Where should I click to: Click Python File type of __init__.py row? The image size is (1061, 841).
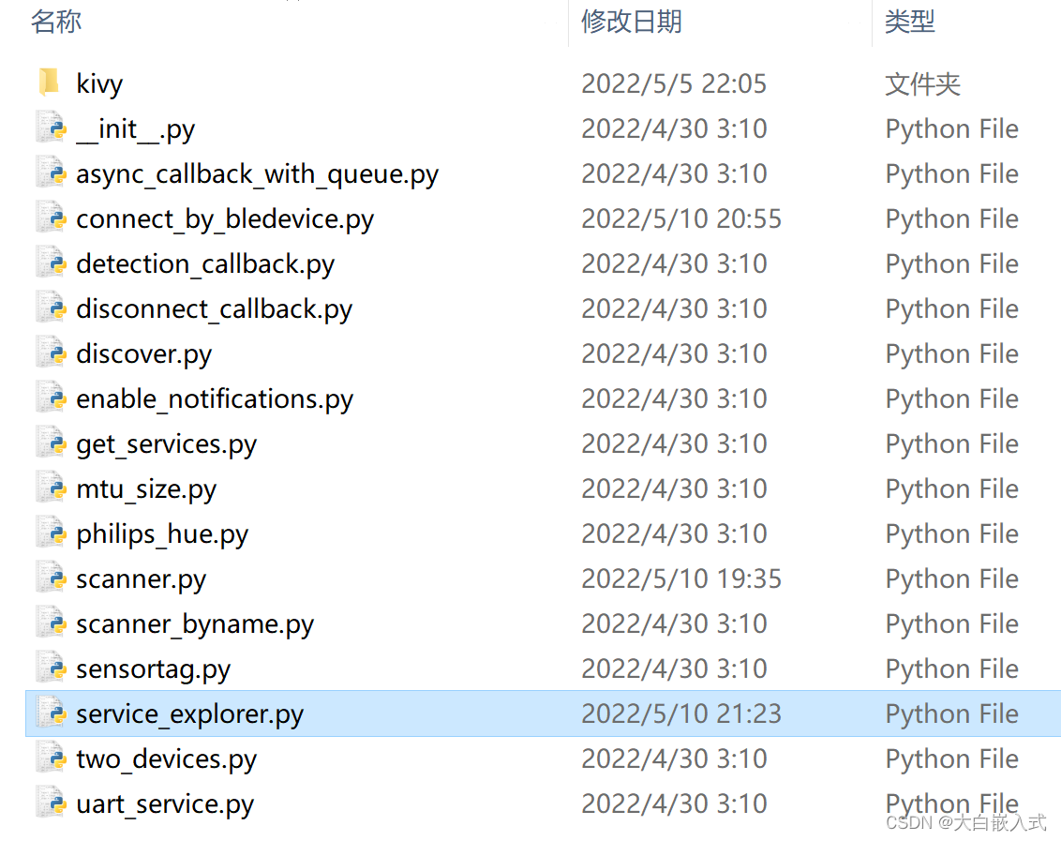952,128
